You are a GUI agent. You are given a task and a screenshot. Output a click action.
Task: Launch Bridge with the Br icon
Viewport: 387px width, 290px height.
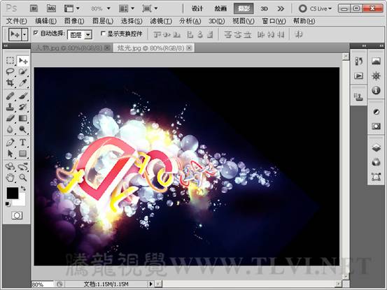pos(34,8)
